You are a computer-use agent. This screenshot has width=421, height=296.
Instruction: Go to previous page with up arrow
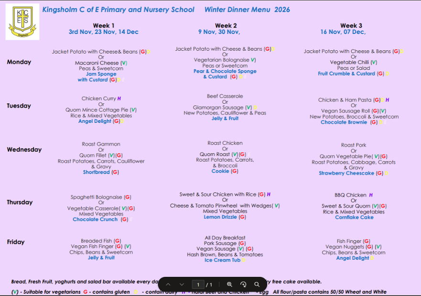coord(168,285)
